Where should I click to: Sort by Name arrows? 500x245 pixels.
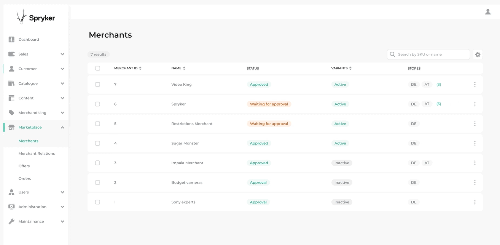click(x=184, y=68)
